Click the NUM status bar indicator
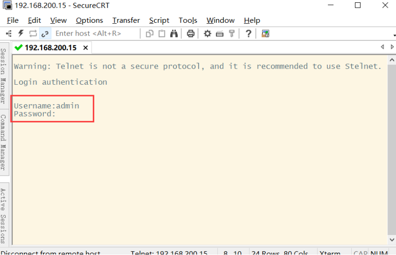 379,253
